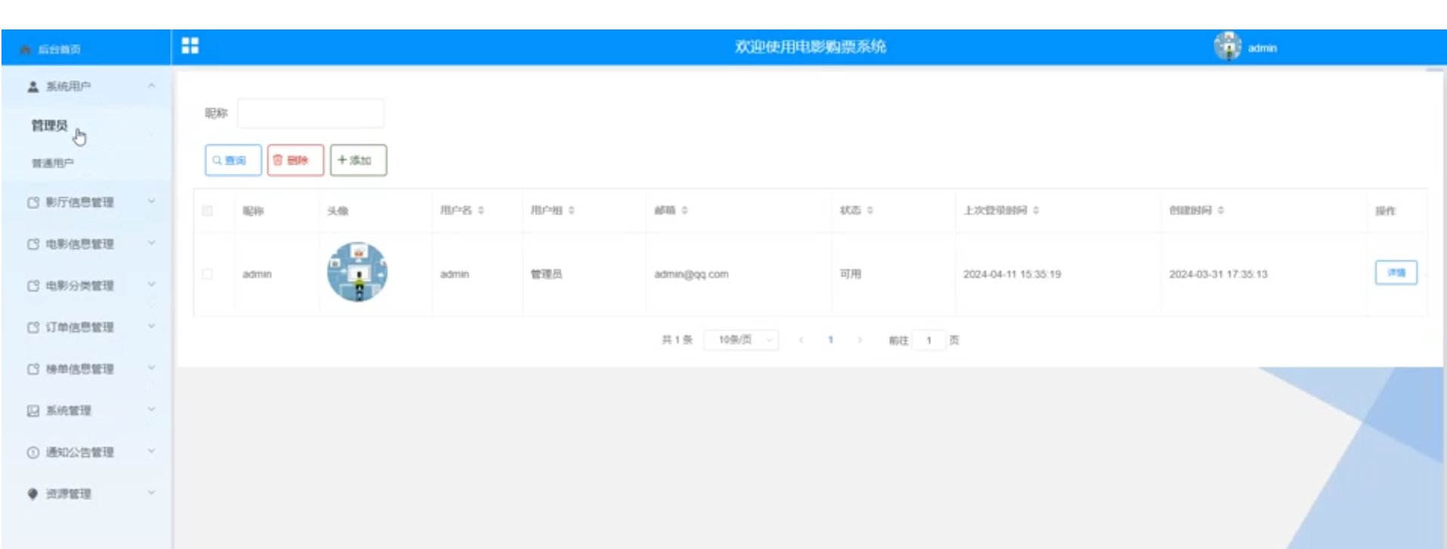Image resolution: width=1447 pixels, height=549 pixels.
Task: Sort by 上次登录时间 column arrows
Action: coord(1035,210)
